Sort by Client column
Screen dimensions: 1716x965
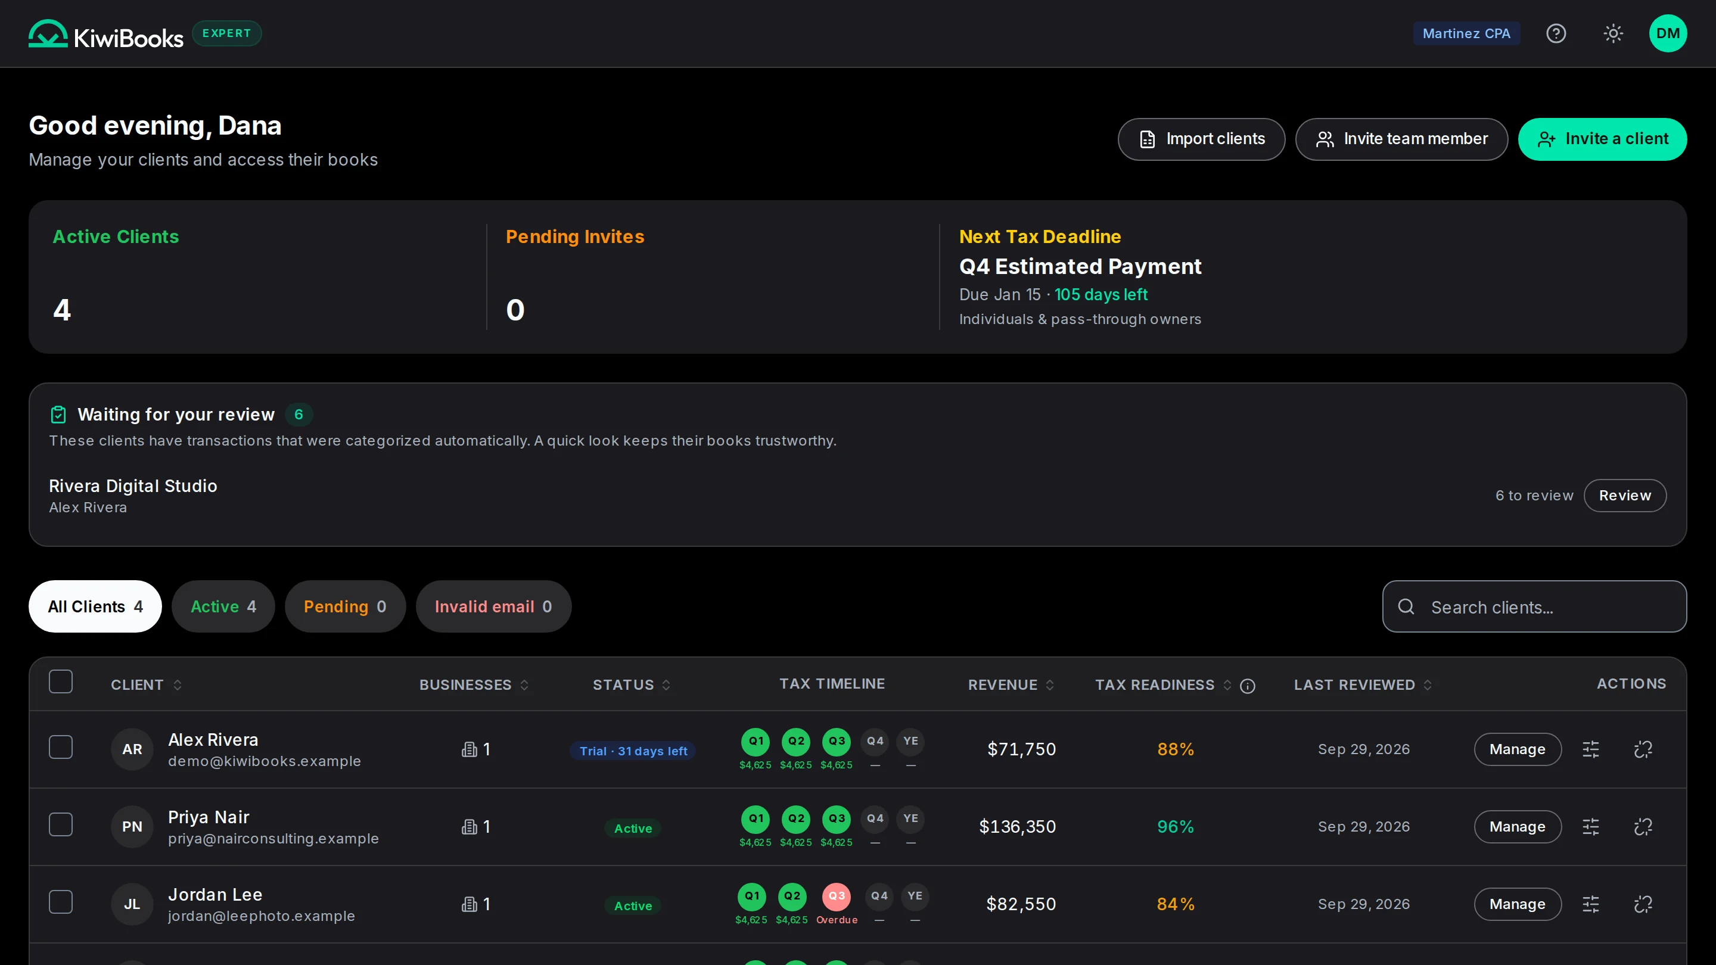point(147,684)
